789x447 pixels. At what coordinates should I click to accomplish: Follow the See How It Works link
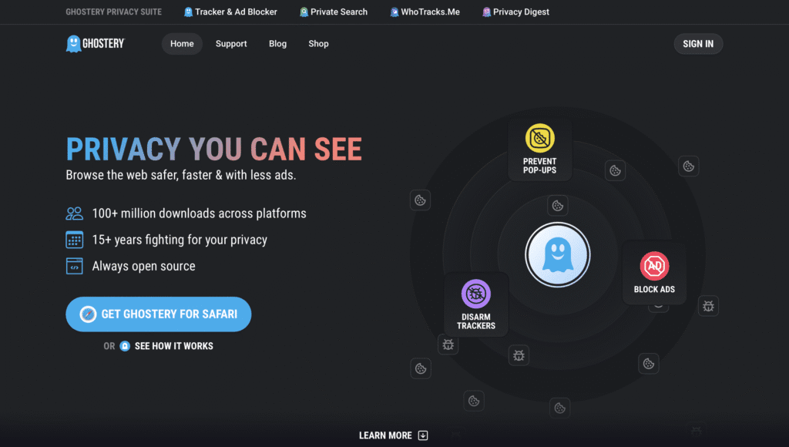173,346
